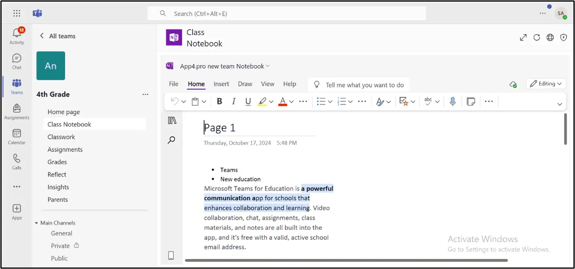
Task: Toggle italic formatting
Action: click(234, 101)
